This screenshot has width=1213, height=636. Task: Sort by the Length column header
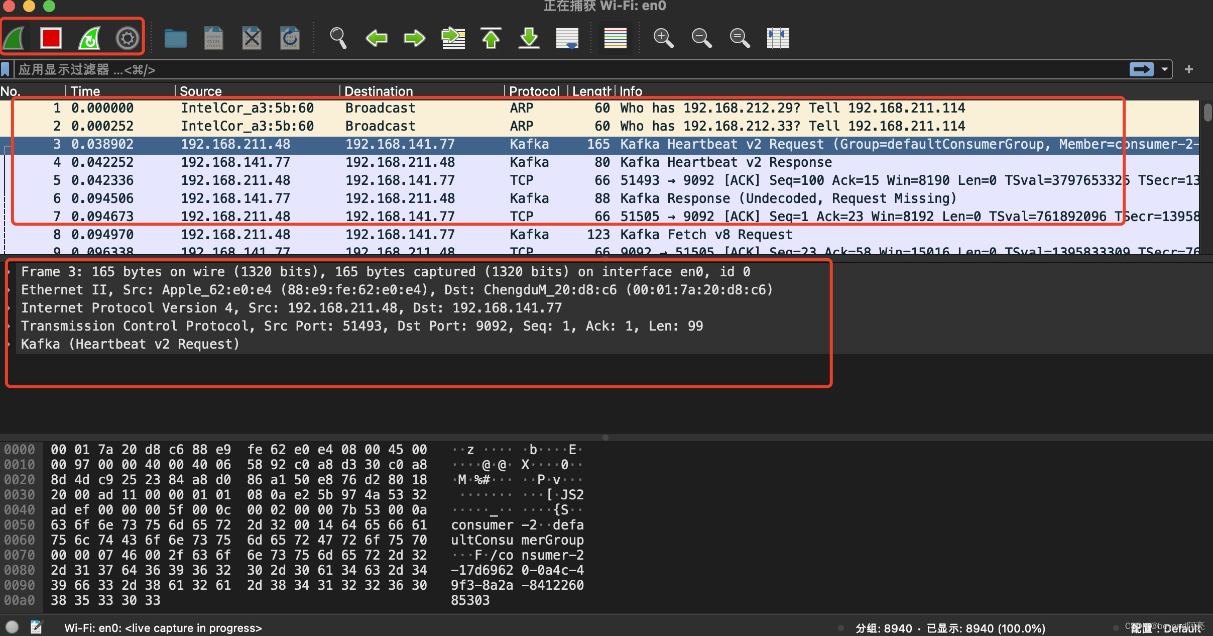tap(591, 91)
